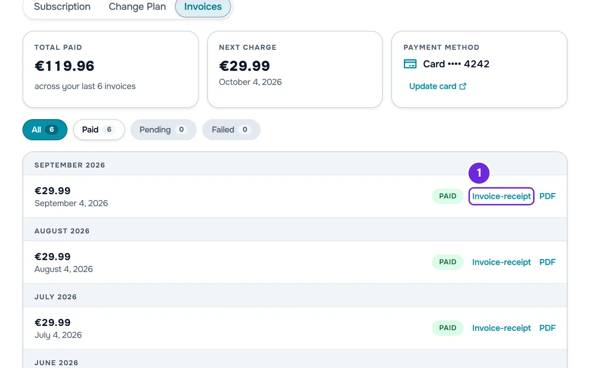Open the Subscription tab
Viewport: 590px width, 368px height.
(62, 7)
